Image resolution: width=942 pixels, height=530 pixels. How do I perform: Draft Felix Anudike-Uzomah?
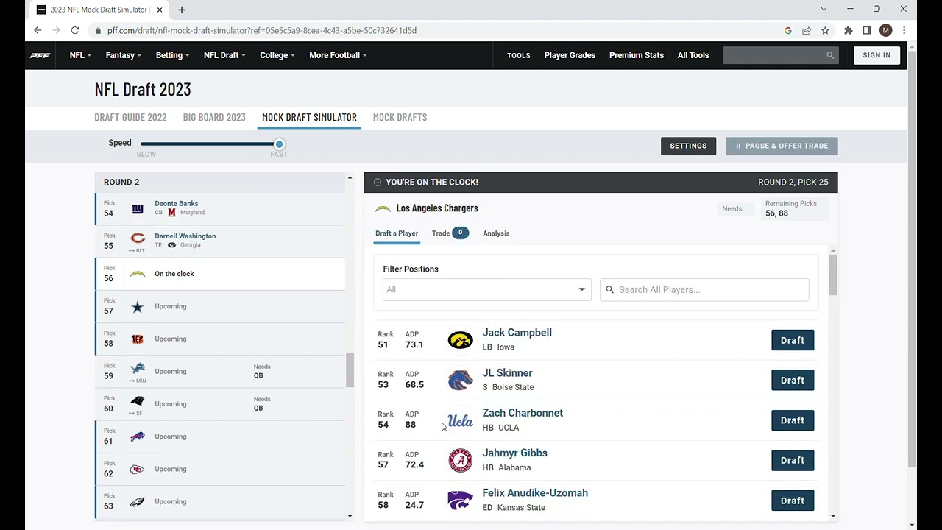[x=793, y=501]
